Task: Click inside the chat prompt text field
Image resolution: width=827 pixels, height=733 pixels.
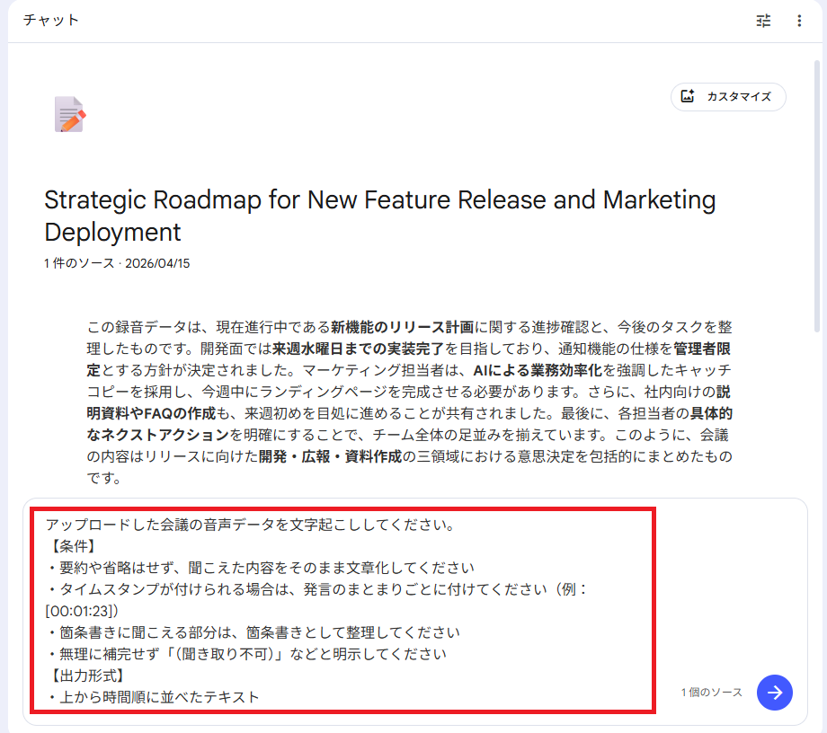Action: point(342,610)
